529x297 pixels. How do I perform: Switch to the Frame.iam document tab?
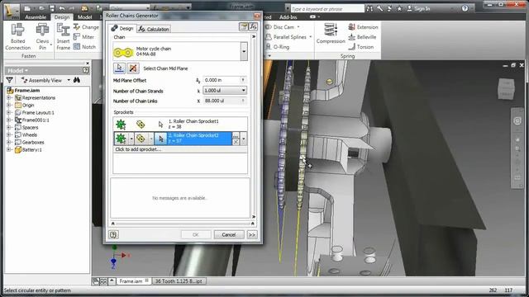(x=134, y=280)
